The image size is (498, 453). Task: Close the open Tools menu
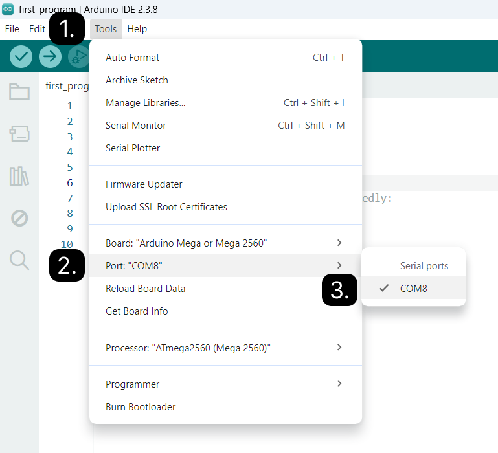[106, 29]
